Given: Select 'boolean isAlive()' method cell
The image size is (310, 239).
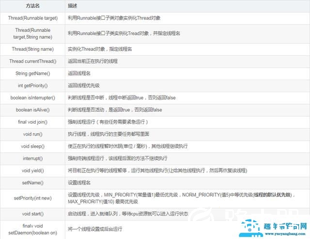Looking at the screenshot, I should (x=32, y=110).
